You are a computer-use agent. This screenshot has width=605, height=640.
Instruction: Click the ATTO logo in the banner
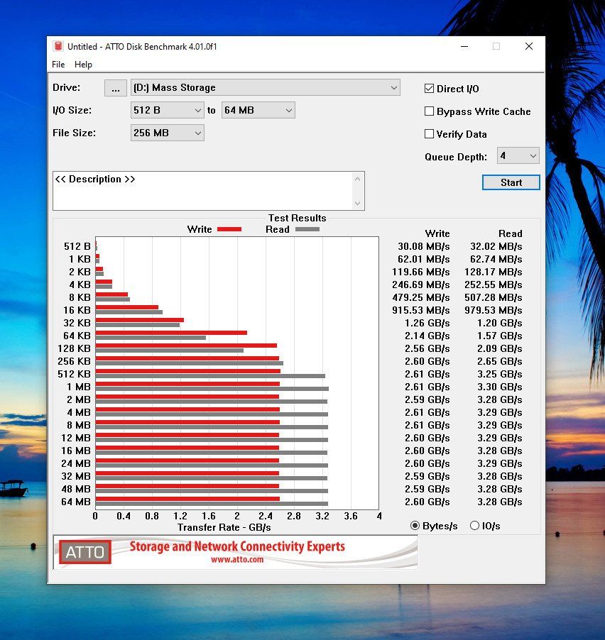pyautogui.click(x=85, y=552)
